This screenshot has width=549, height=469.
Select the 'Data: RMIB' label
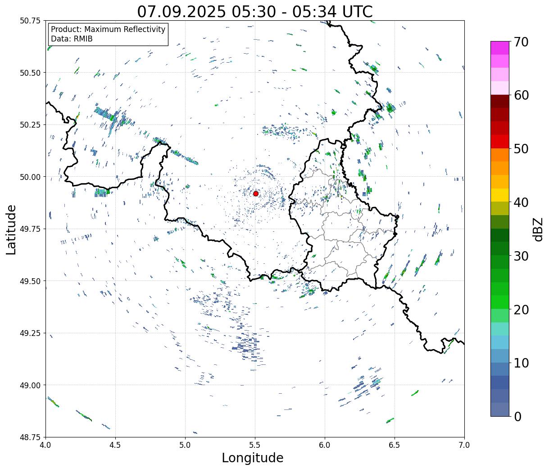pos(72,39)
